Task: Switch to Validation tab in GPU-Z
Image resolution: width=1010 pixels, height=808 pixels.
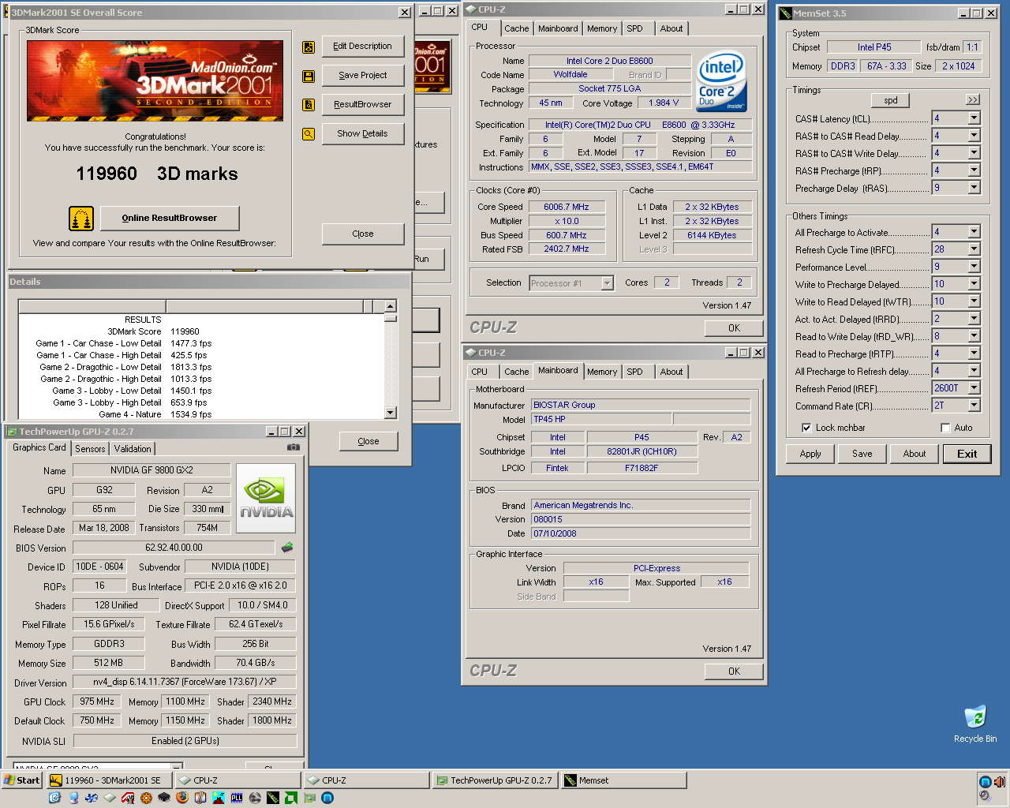Action: (133, 449)
